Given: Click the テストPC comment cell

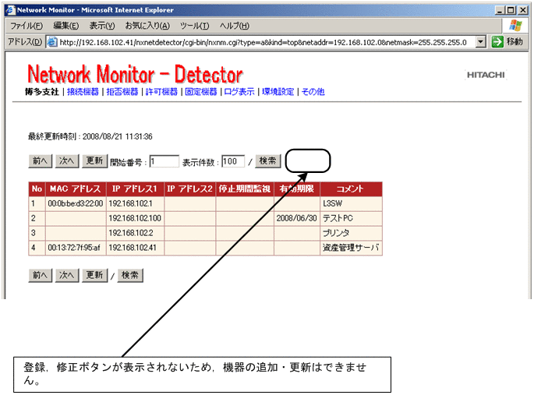Looking at the screenshot, I should pyautogui.click(x=351, y=218).
